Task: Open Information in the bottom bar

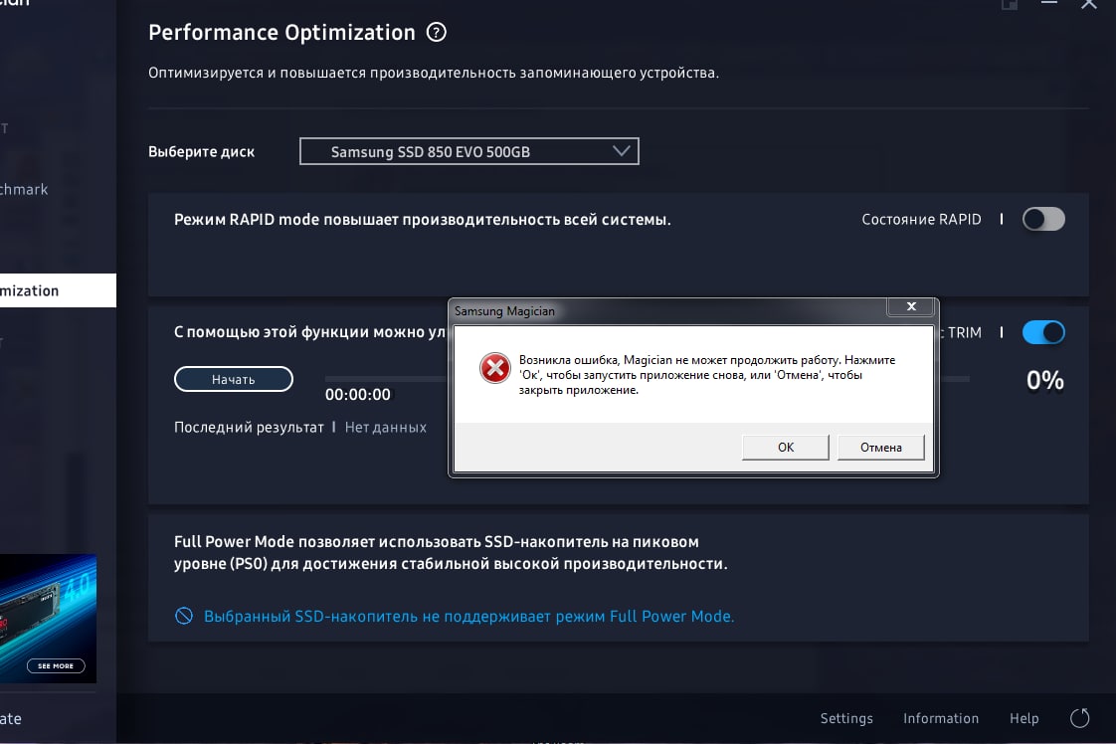Action: pyautogui.click(x=941, y=718)
